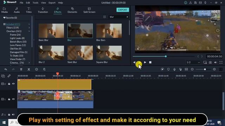Zoom in timeline with plus icon
The image size is (225, 126).
[x=214, y=69]
